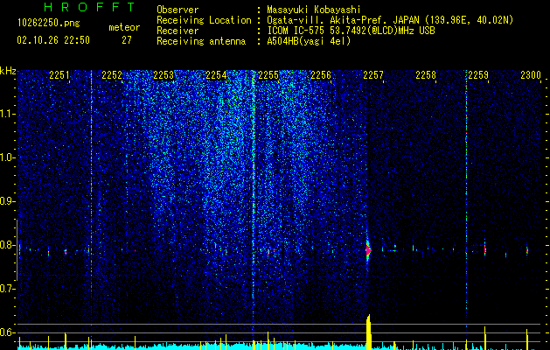The image size is (550, 350).
Task: Click the gray frequency range bar beside 0.8
Action: (x=17, y=250)
